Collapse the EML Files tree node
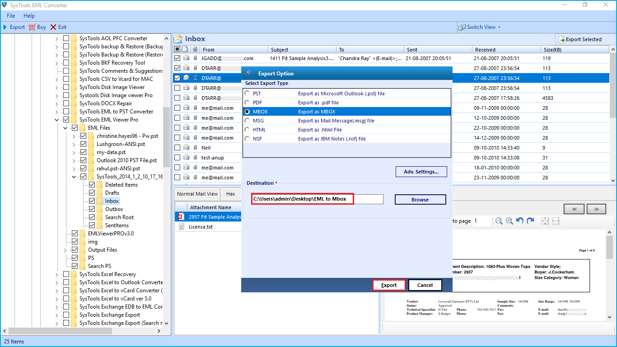The height and width of the screenshot is (347, 617). pos(65,128)
